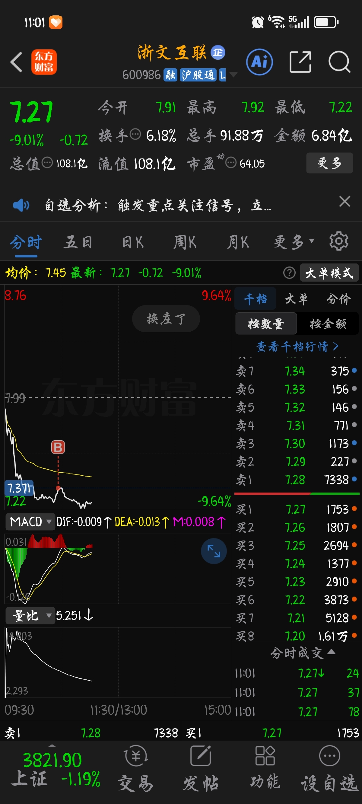Select 卖3 row at 7.30
Image resolution: width=362 pixels, height=804 pixels.
pyautogui.click(x=297, y=443)
